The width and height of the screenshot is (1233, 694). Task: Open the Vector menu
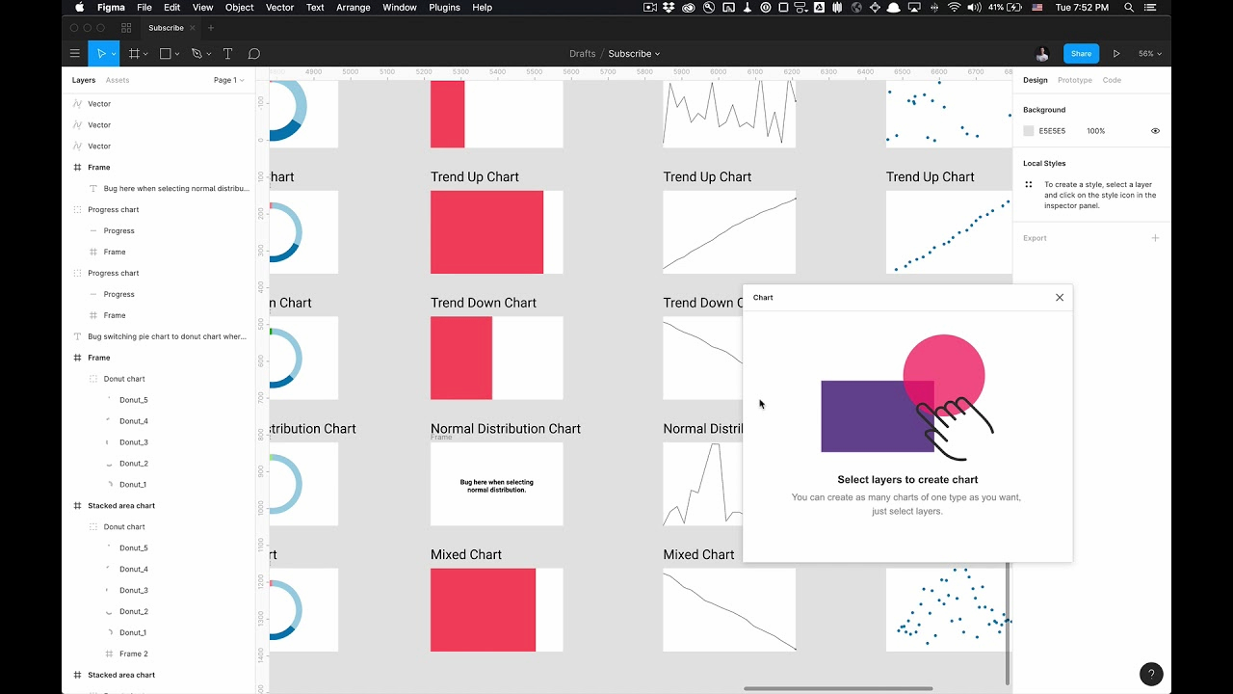point(279,7)
